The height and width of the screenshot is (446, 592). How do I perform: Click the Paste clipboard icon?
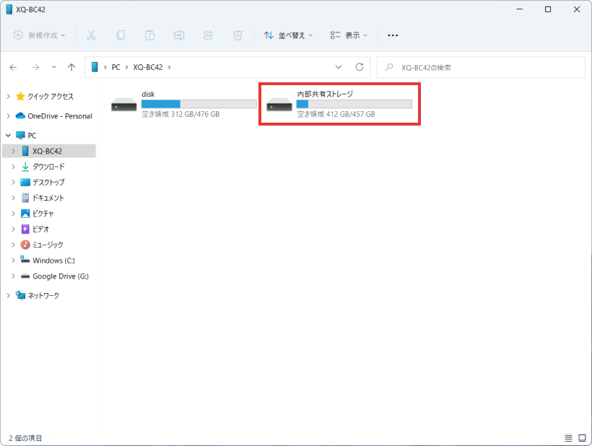tap(150, 35)
